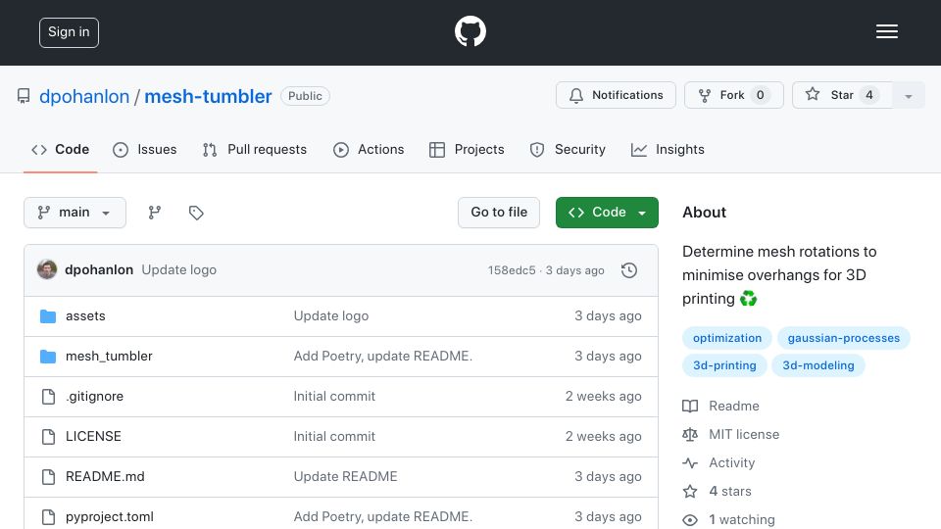Fork the repository
941x529 pixels.
click(x=734, y=95)
